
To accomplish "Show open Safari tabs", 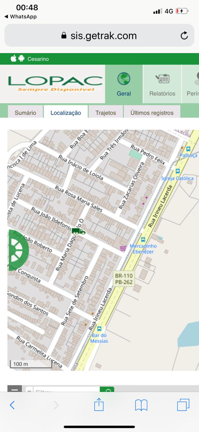I will [183, 405].
